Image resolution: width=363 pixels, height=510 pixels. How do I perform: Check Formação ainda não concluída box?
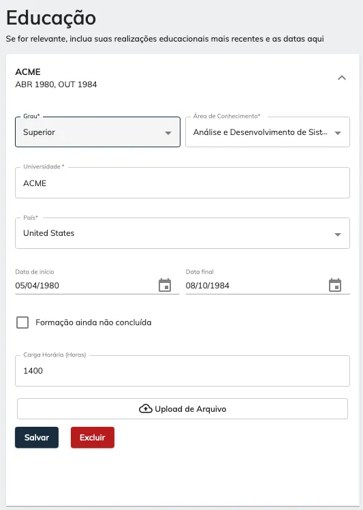tap(22, 322)
